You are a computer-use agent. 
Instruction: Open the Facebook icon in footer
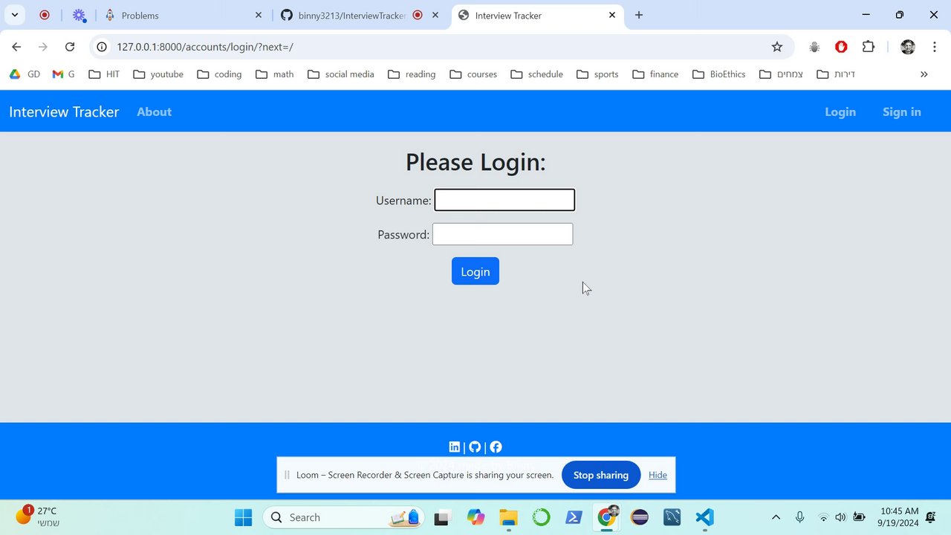tap(496, 447)
